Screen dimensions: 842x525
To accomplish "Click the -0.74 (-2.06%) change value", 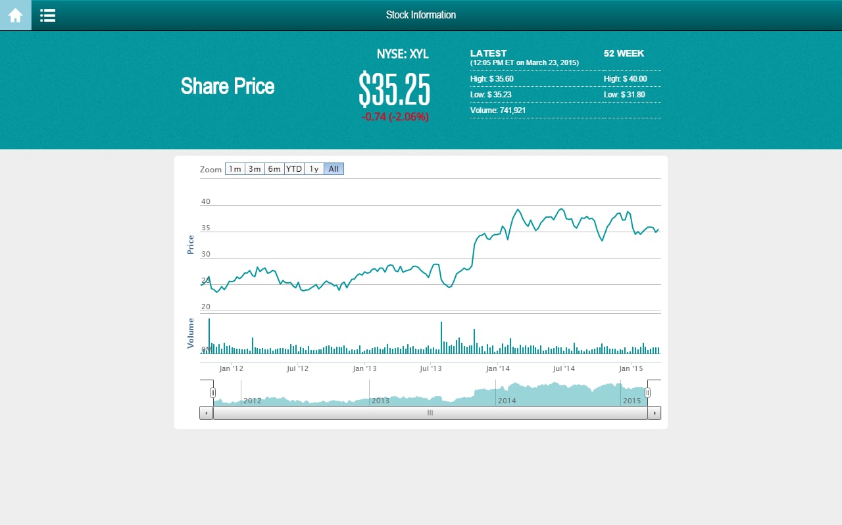I will click(395, 117).
